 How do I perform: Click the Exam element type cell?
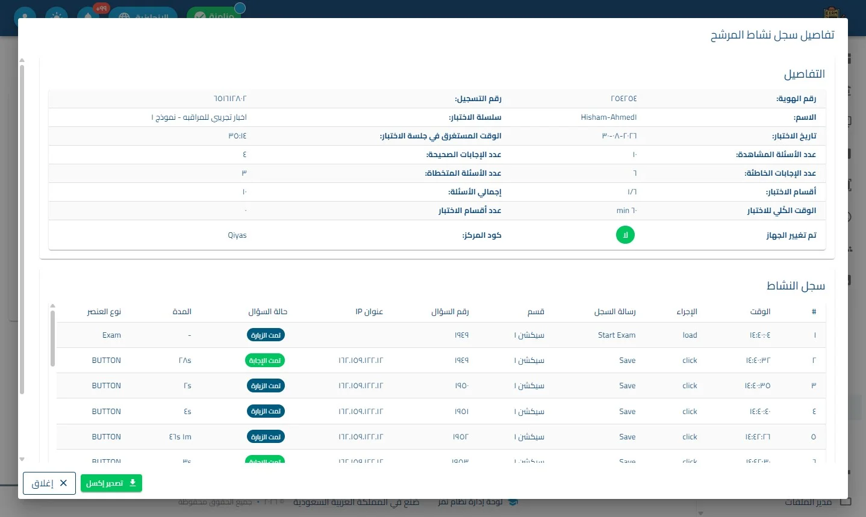point(111,335)
